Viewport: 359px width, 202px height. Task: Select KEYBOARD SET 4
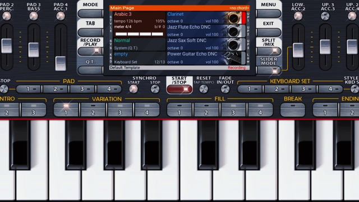point(330,89)
